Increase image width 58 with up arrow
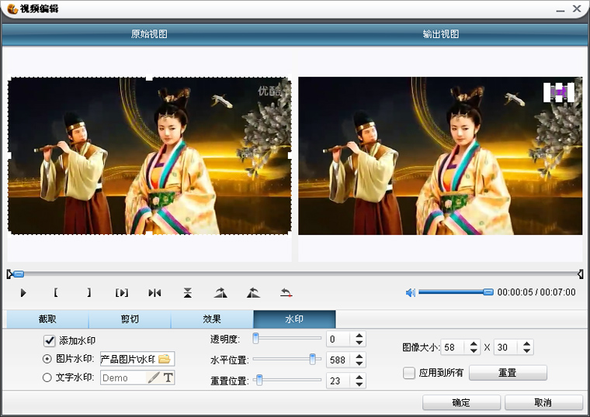The width and height of the screenshot is (590, 417). pos(474,343)
